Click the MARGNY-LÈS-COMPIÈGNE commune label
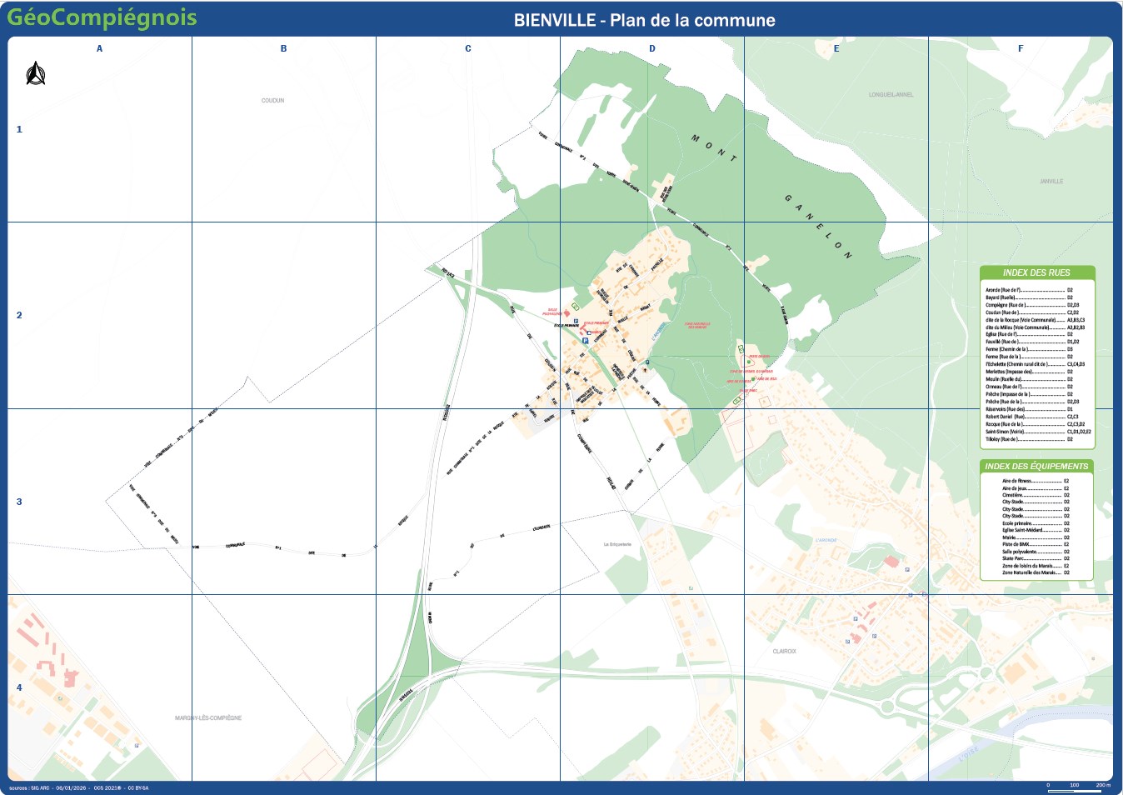1123x795 pixels. tap(208, 717)
